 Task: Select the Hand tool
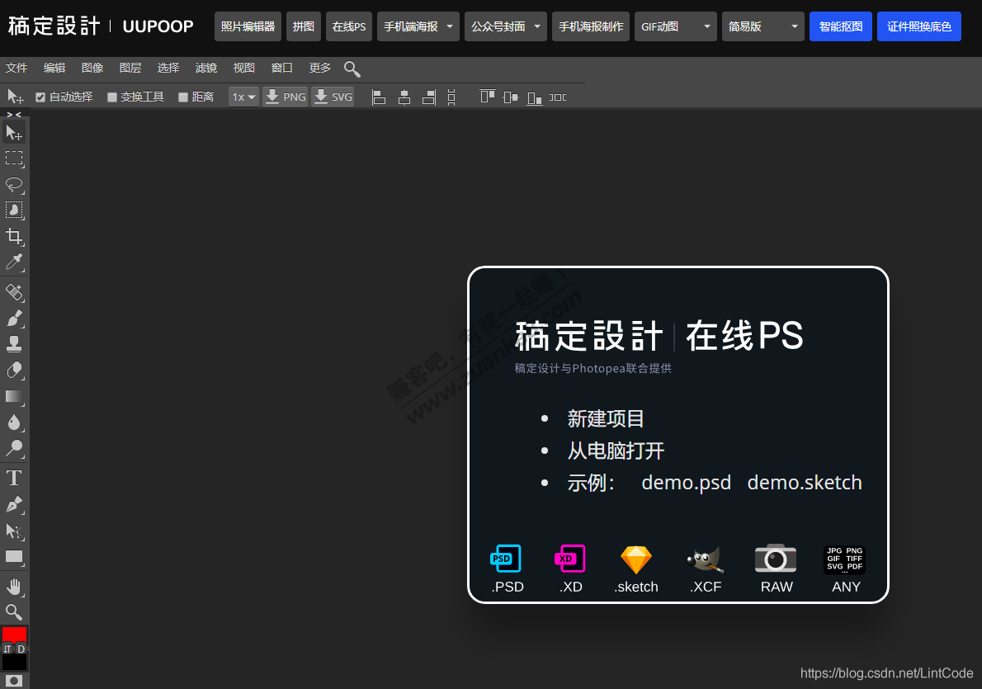click(x=14, y=587)
